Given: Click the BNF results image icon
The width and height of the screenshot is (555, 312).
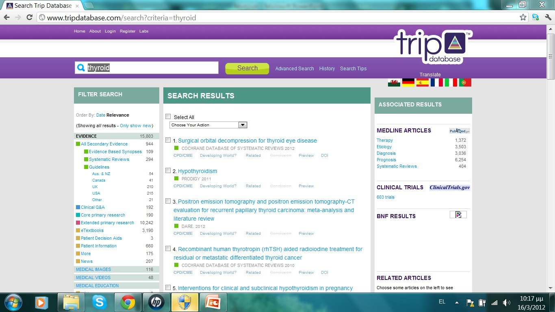Looking at the screenshot, I should [x=458, y=214].
